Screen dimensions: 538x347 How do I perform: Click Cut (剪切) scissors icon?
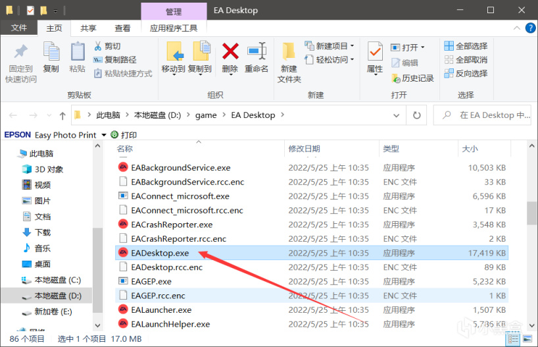(98, 46)
